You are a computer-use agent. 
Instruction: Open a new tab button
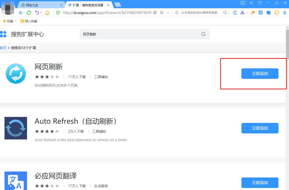118,5
